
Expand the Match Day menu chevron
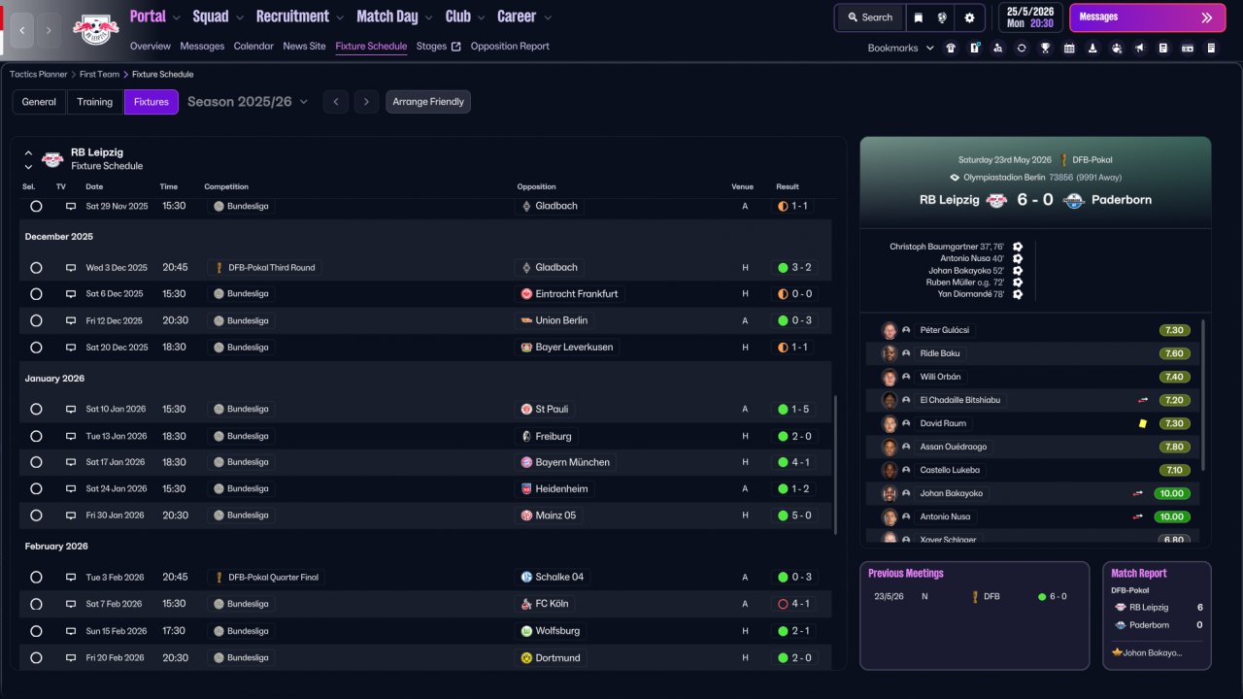[x=429, y=17]
